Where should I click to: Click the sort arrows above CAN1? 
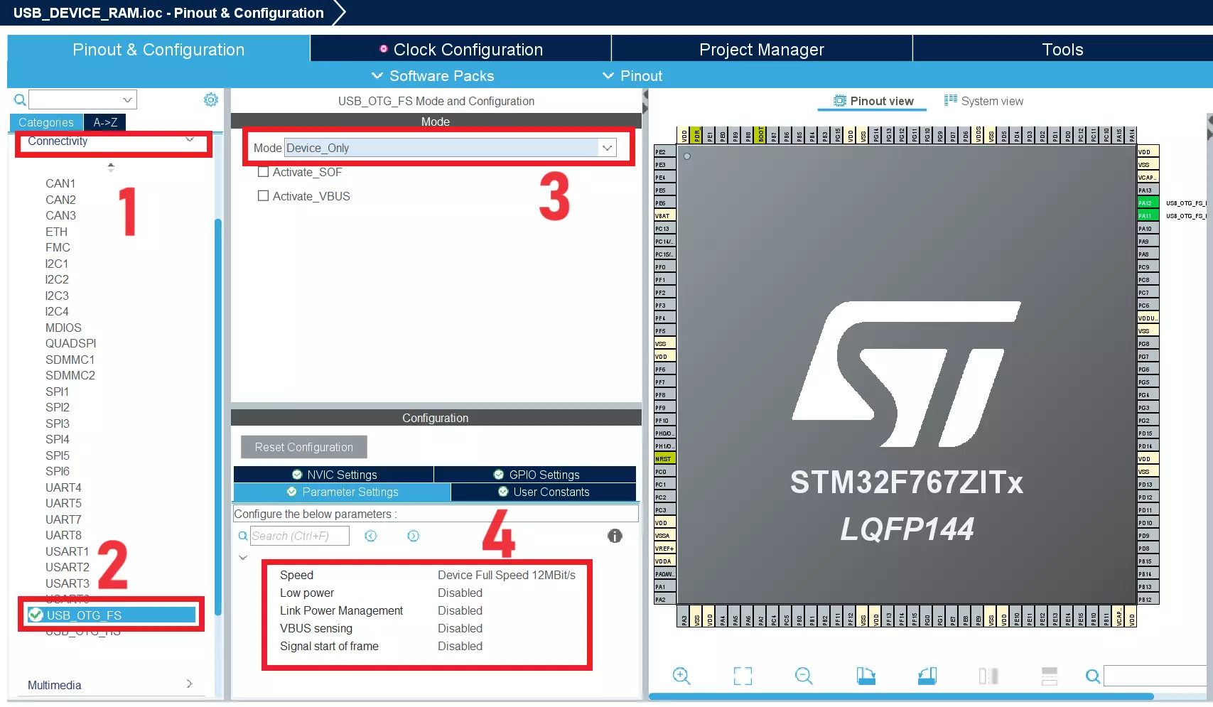[110, 168]
